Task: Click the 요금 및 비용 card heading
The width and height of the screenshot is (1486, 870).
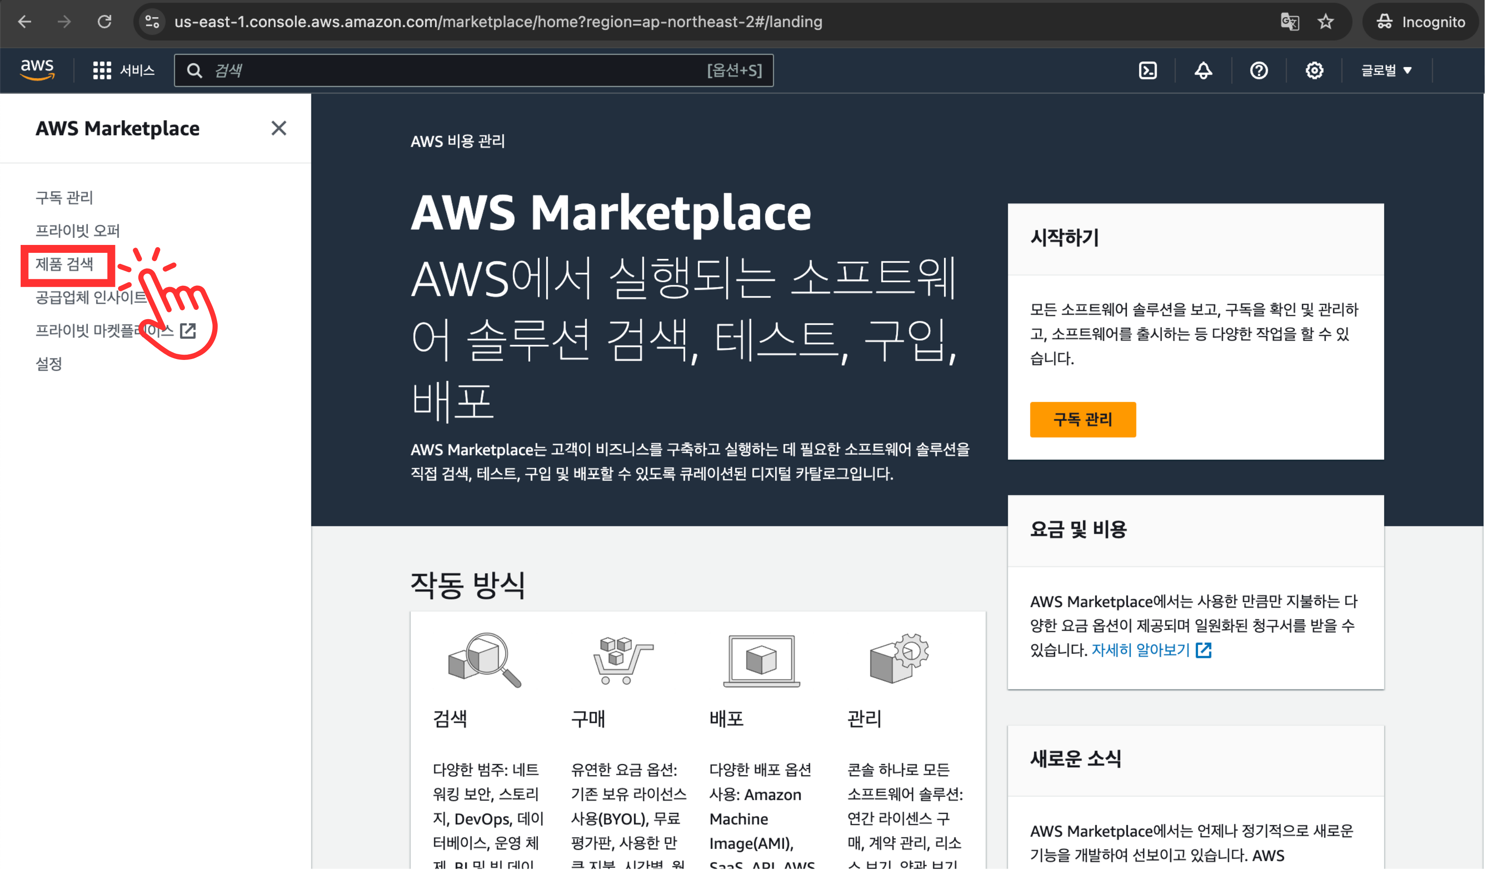Action: pyautogui.click(x=1078, y=529)
